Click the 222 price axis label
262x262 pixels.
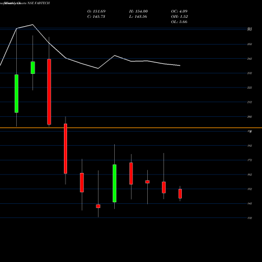[249, 88]
